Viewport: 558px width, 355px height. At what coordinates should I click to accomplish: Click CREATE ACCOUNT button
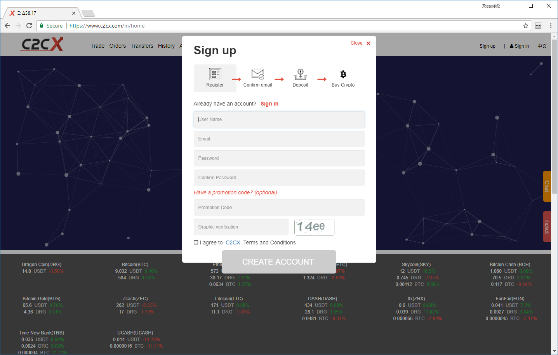click(x=279, y=262)
